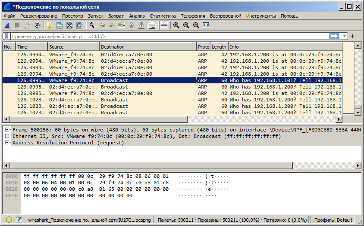Restart the current capture
364x226 pixels.
pos(27,25)
